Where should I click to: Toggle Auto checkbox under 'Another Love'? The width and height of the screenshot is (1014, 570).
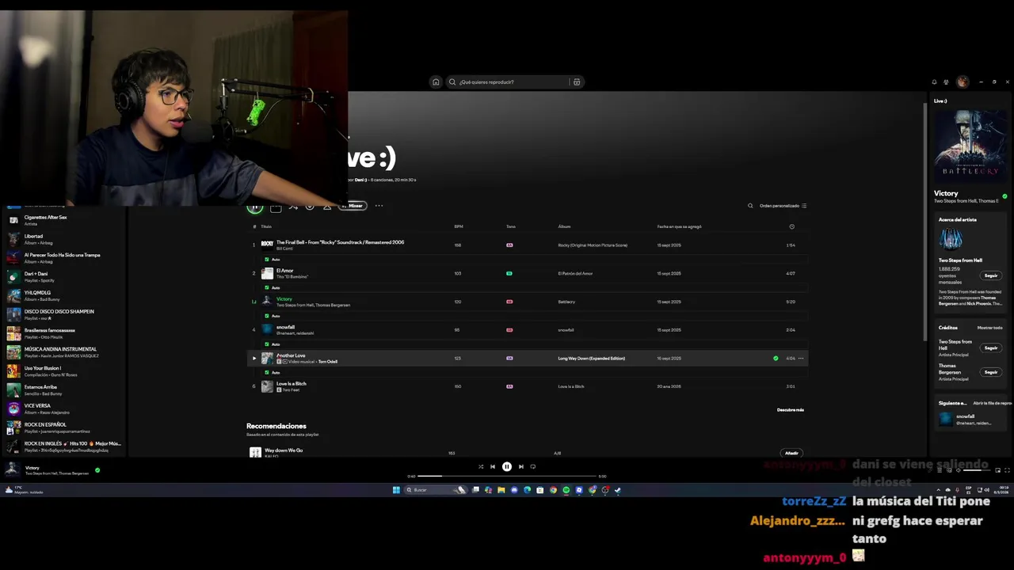[267, 372]
